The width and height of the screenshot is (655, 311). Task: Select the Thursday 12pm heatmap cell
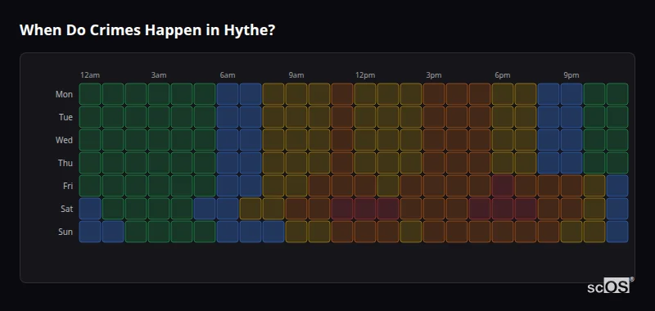365,163
